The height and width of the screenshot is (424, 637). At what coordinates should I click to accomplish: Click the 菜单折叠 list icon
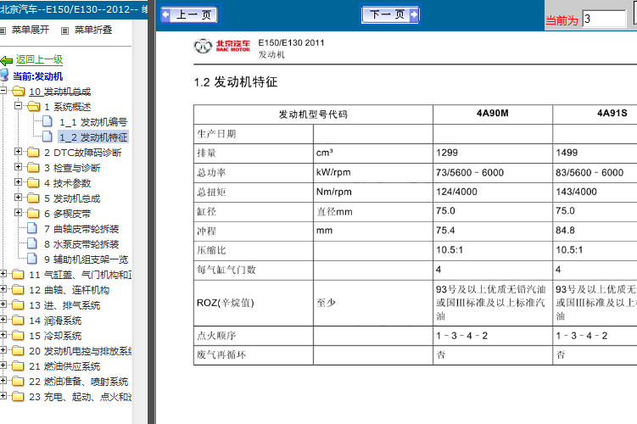(x=64, y=31)
